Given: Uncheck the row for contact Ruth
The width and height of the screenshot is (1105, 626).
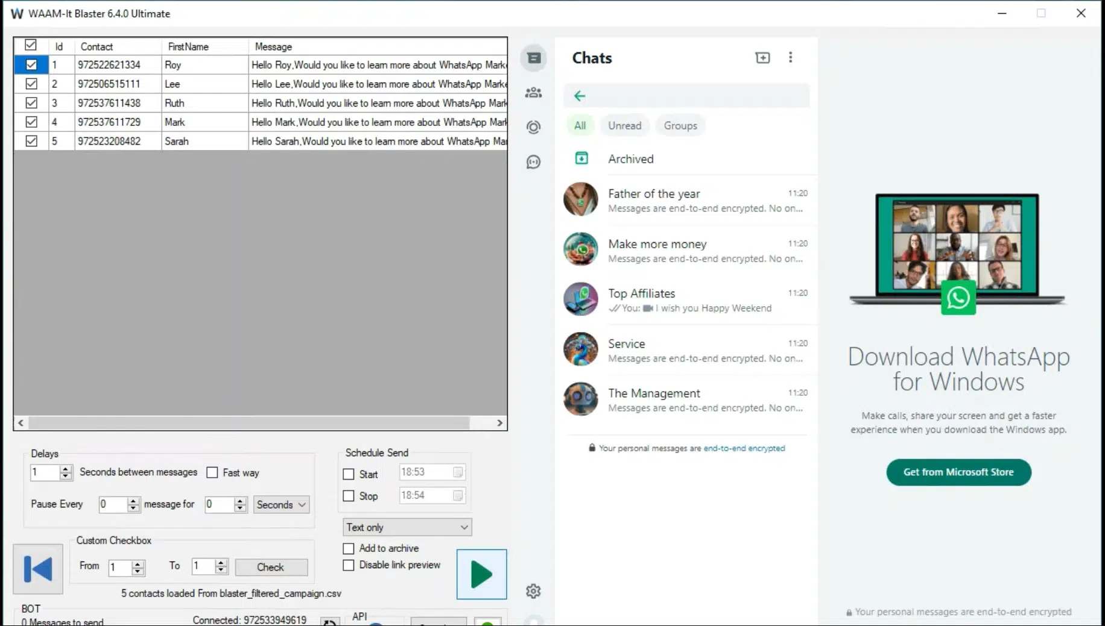Looking at the screenshot, I should pyautogui.click(x=31, y=102).
